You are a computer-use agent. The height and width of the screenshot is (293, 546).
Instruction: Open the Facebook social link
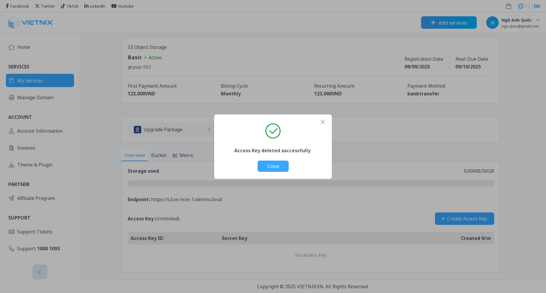click(x=17, y=6)
